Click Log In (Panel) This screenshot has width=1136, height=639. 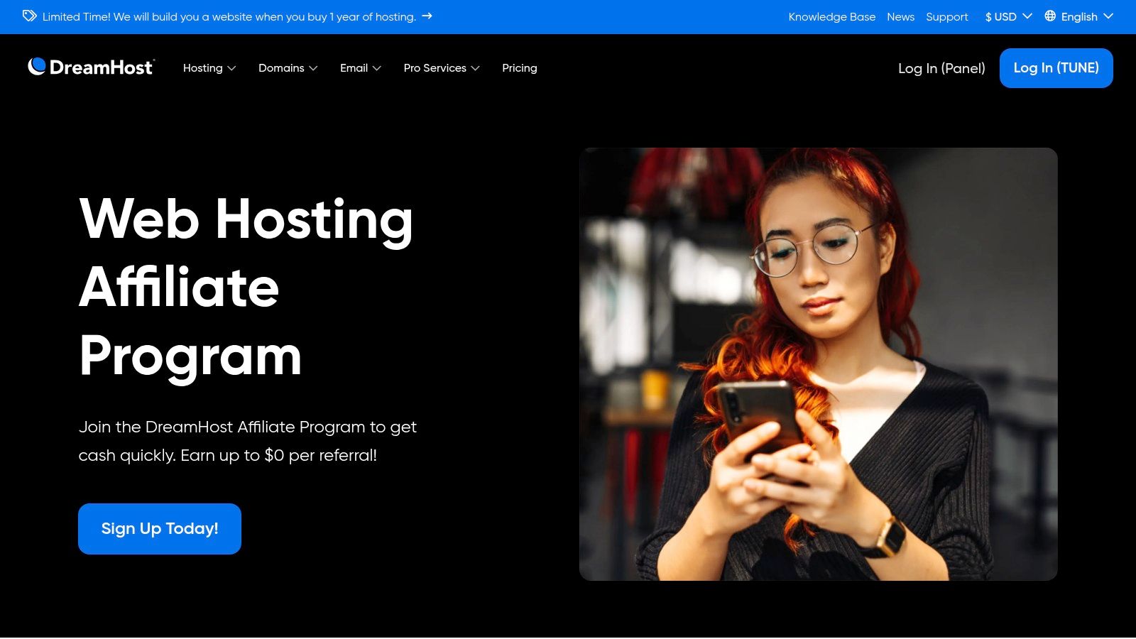pyautogui.click(x=941, y=68)
